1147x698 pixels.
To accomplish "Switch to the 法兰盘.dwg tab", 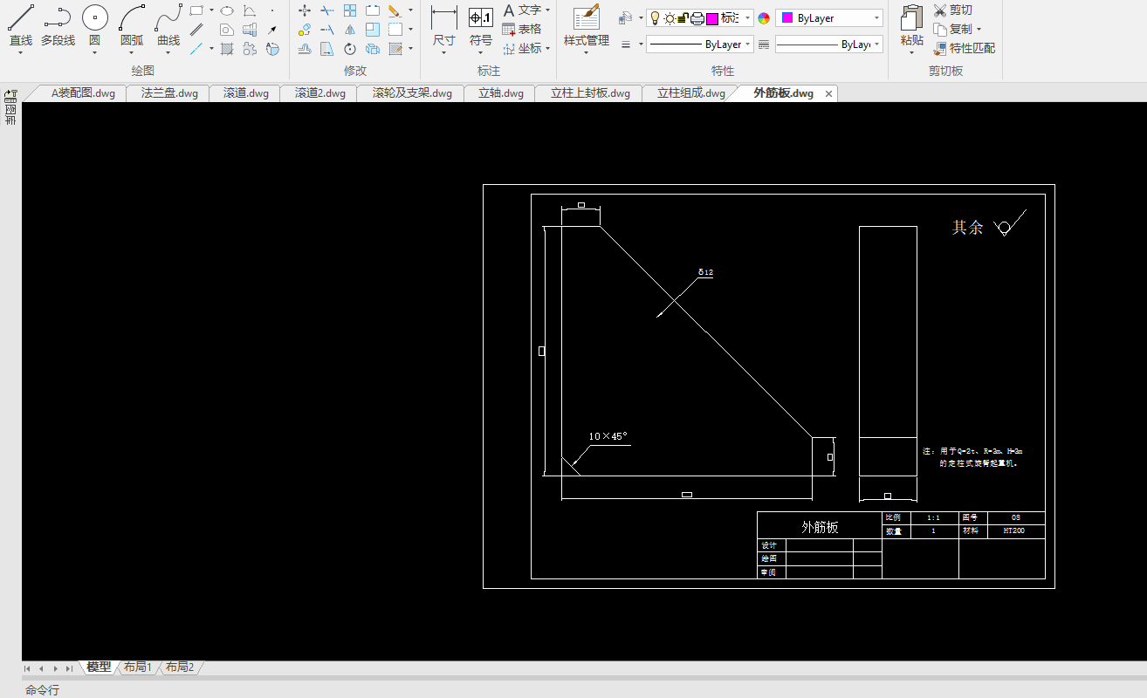I will point(169,93).
